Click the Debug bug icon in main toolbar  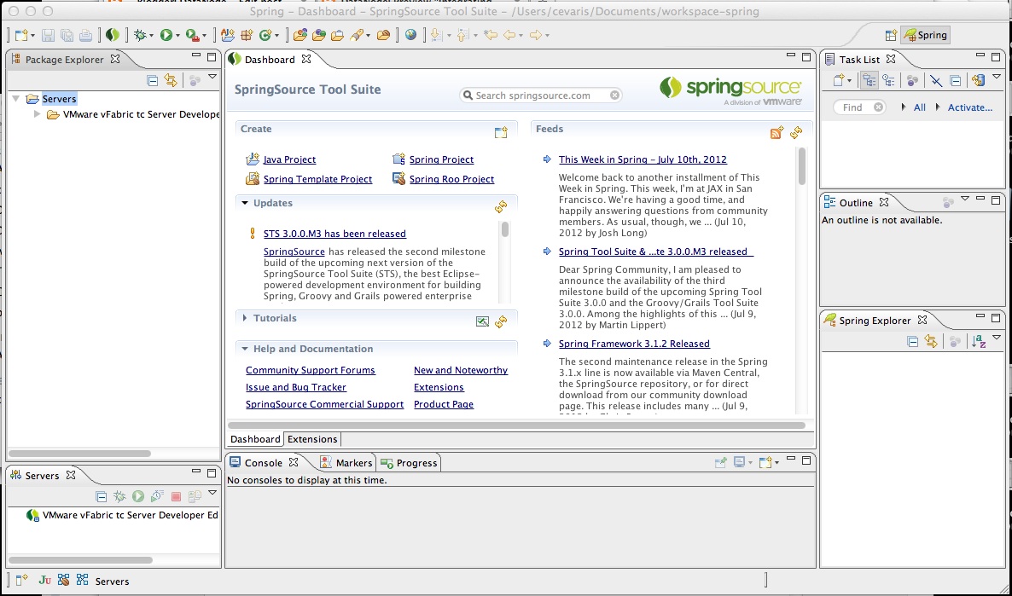139,36
